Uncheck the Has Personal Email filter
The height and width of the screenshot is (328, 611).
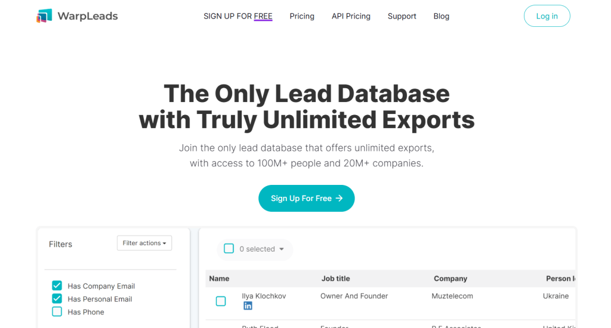pyautogui.click(x=57, y=299)
